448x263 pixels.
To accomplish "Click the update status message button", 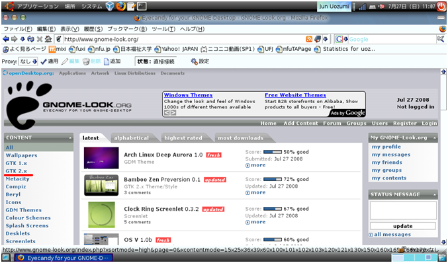I will click(x=403, y=226).
